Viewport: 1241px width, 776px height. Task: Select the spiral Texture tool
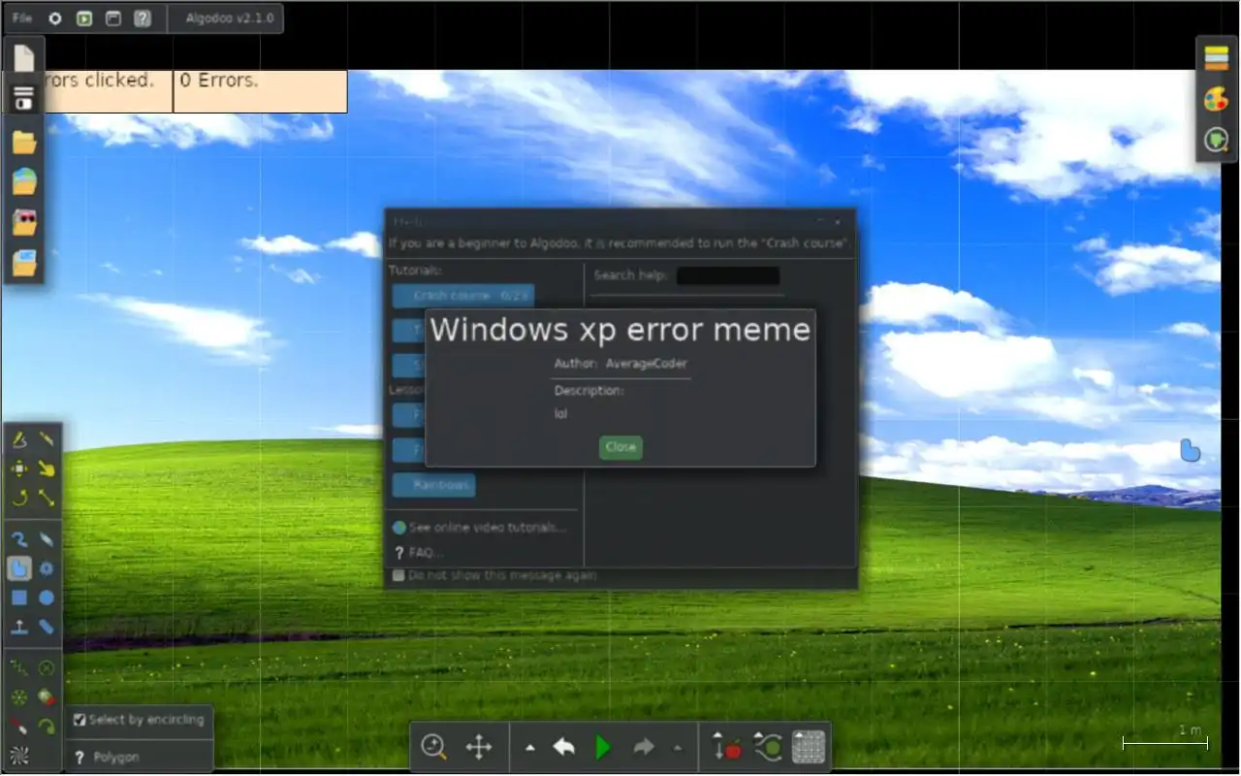point(18,754)
